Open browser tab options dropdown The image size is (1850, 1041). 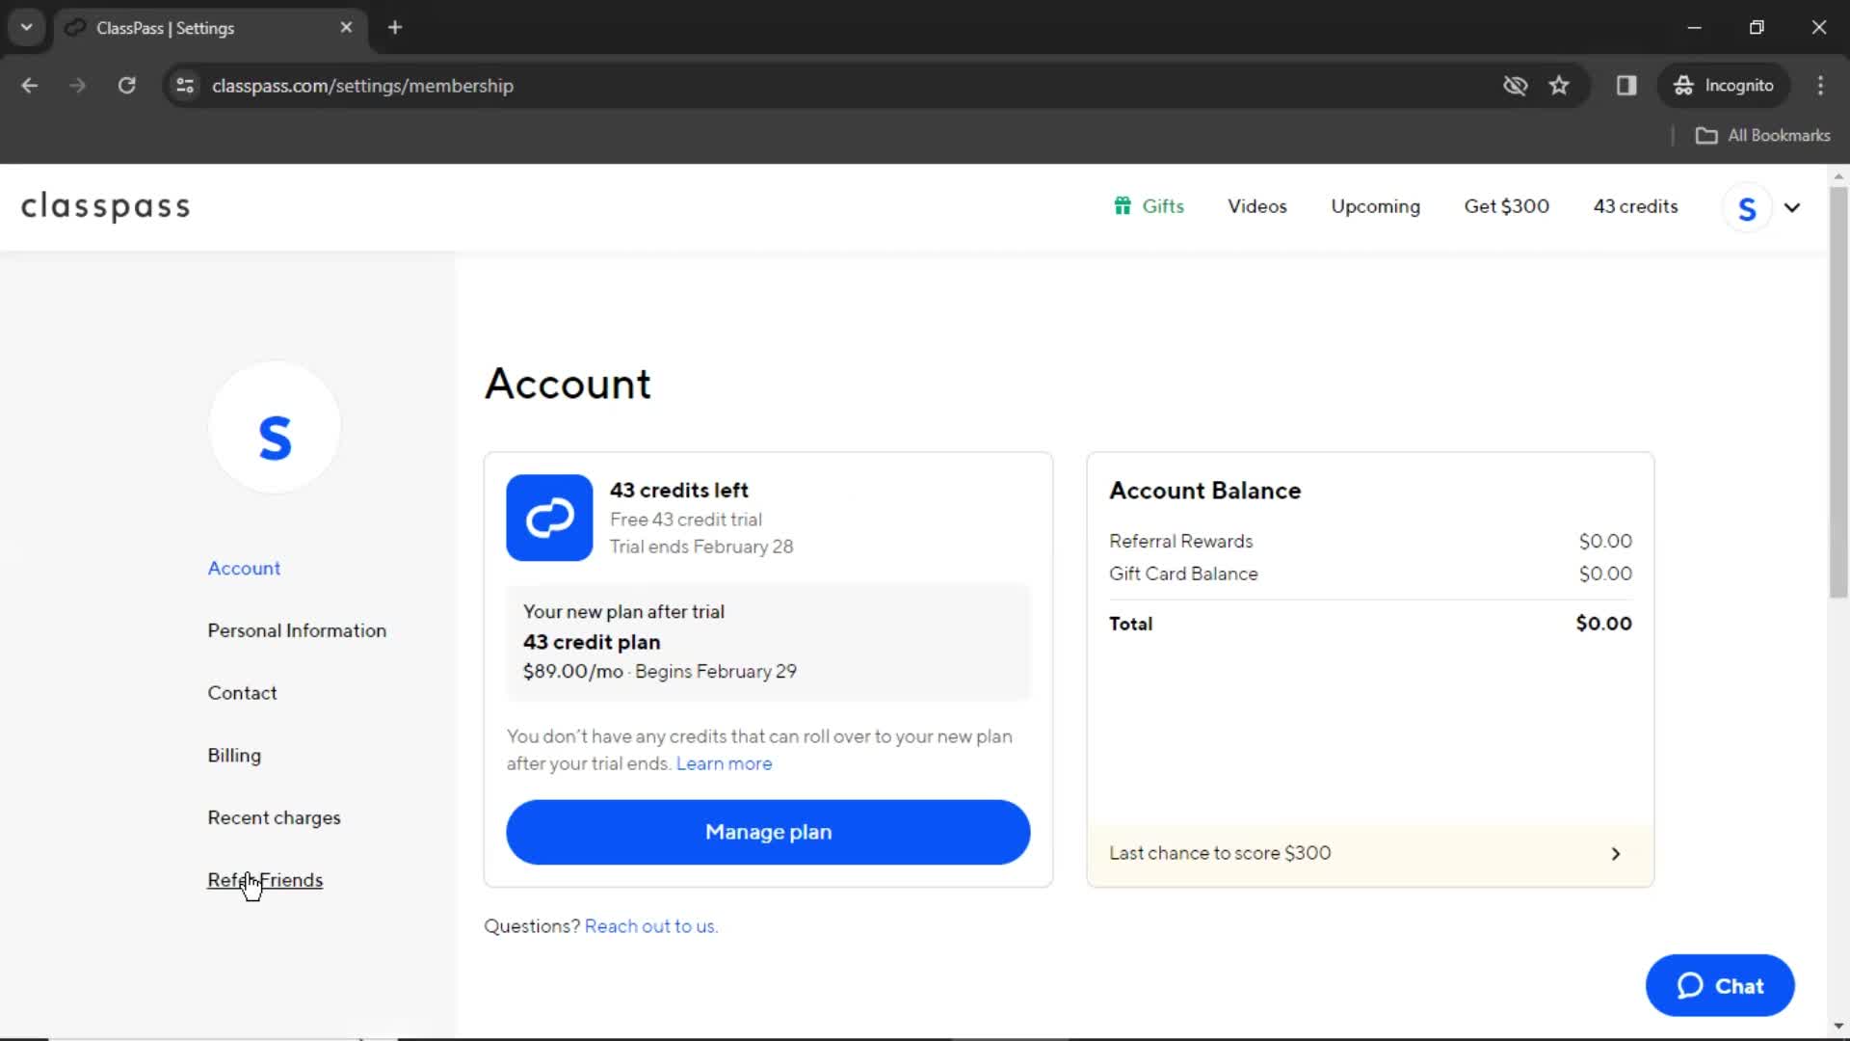point(27,28)
